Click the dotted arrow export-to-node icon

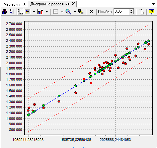(x=141, y=12)
